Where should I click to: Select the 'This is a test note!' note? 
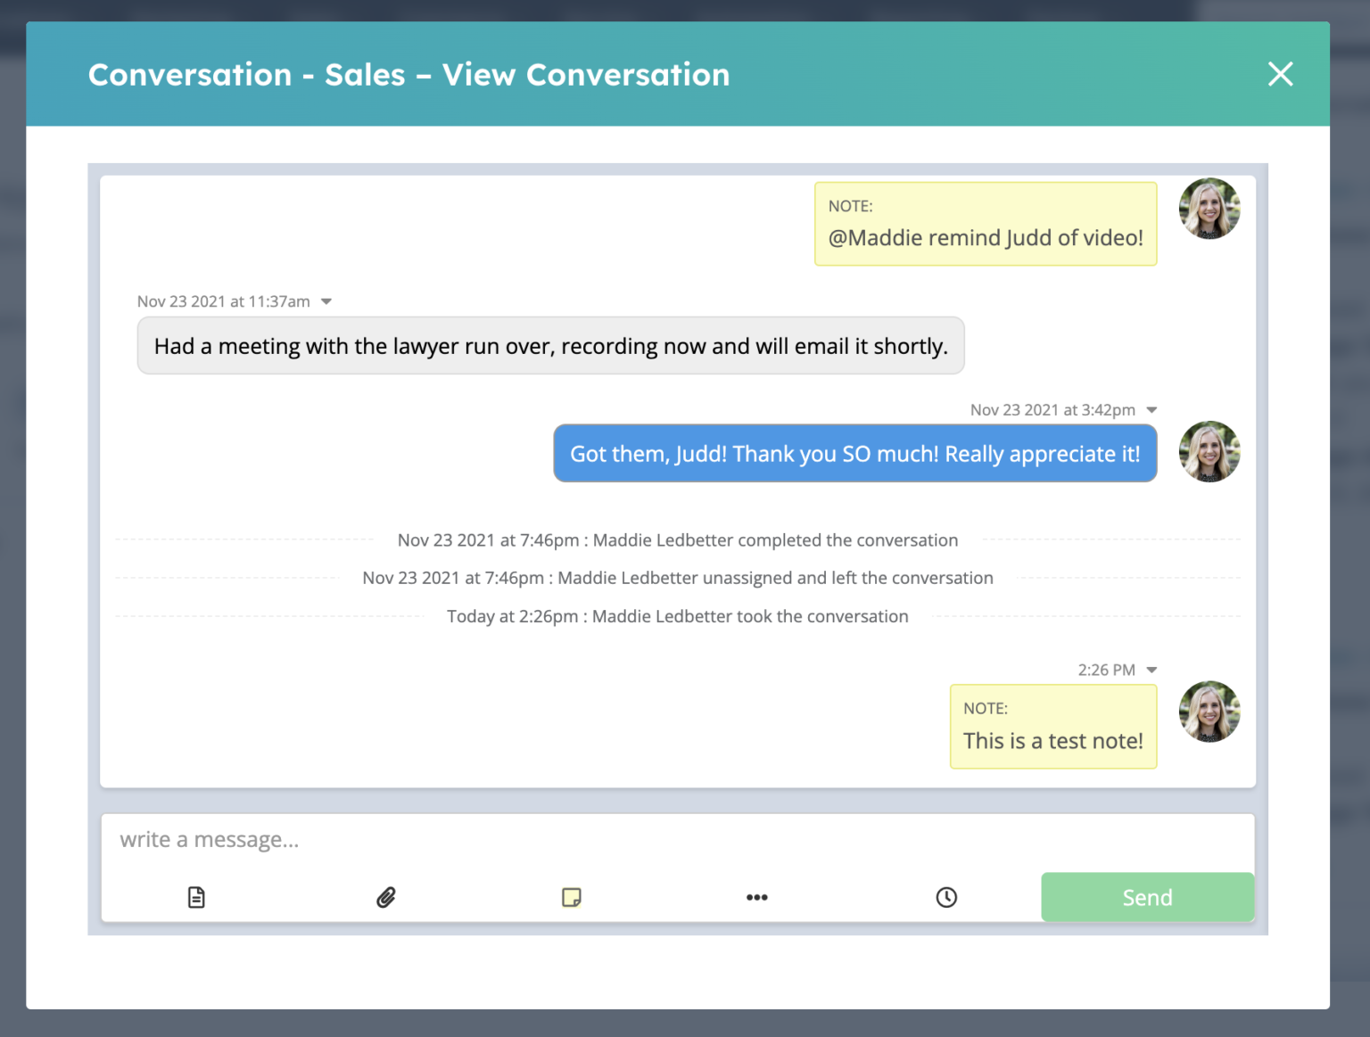1053,727
